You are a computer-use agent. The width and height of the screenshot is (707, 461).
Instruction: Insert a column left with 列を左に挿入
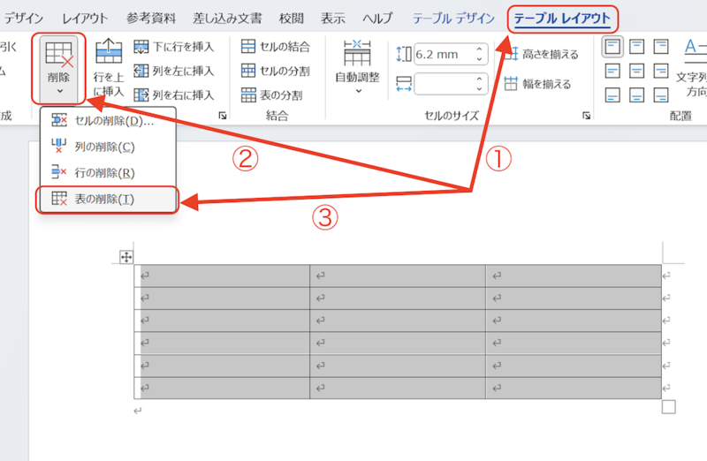tap(174, 71)
